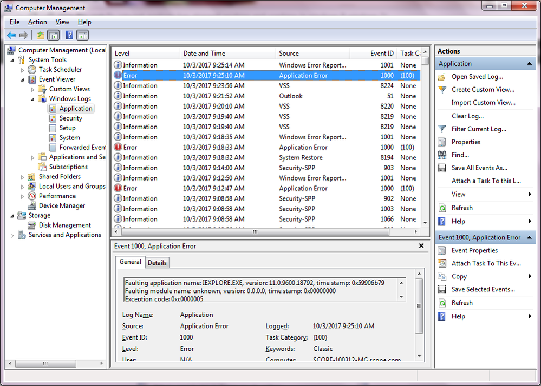Switch to the Details tab
This screenshot has height=386, width=541.
click(157, 263)
